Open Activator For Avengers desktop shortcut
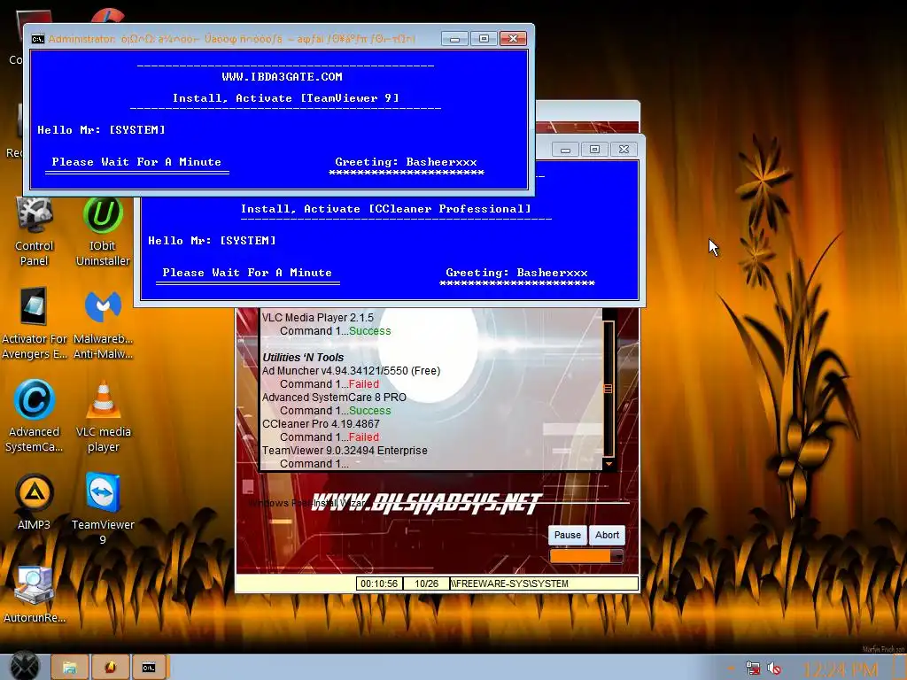This screenshot has height=680, width=907. point(35,324)
